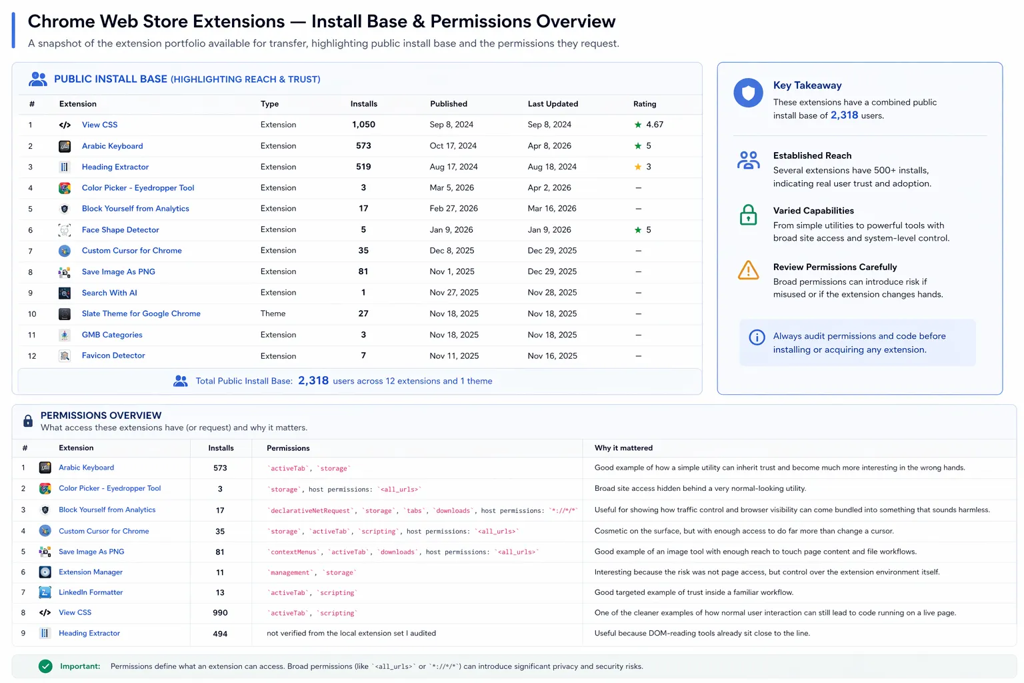Image resolution: width=1024 pixels, height=683 pixels.
Task: Click the Slate Theme icon
Action: click(x=65, y=313)
